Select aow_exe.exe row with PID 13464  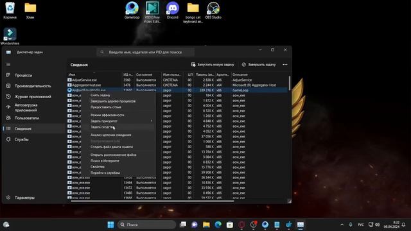tap(177, 182)
